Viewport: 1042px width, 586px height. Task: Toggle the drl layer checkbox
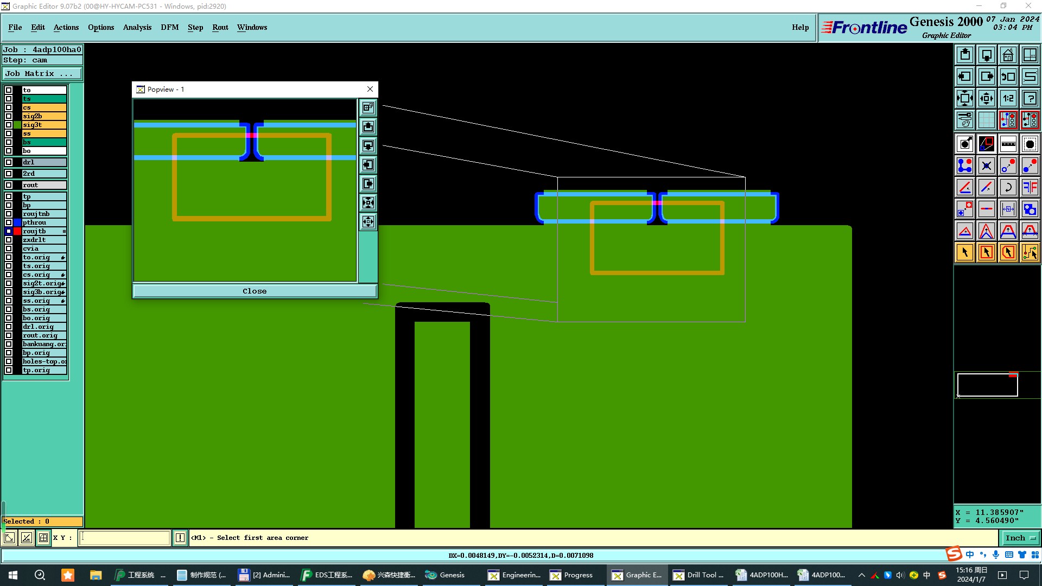tap(9, 162)
